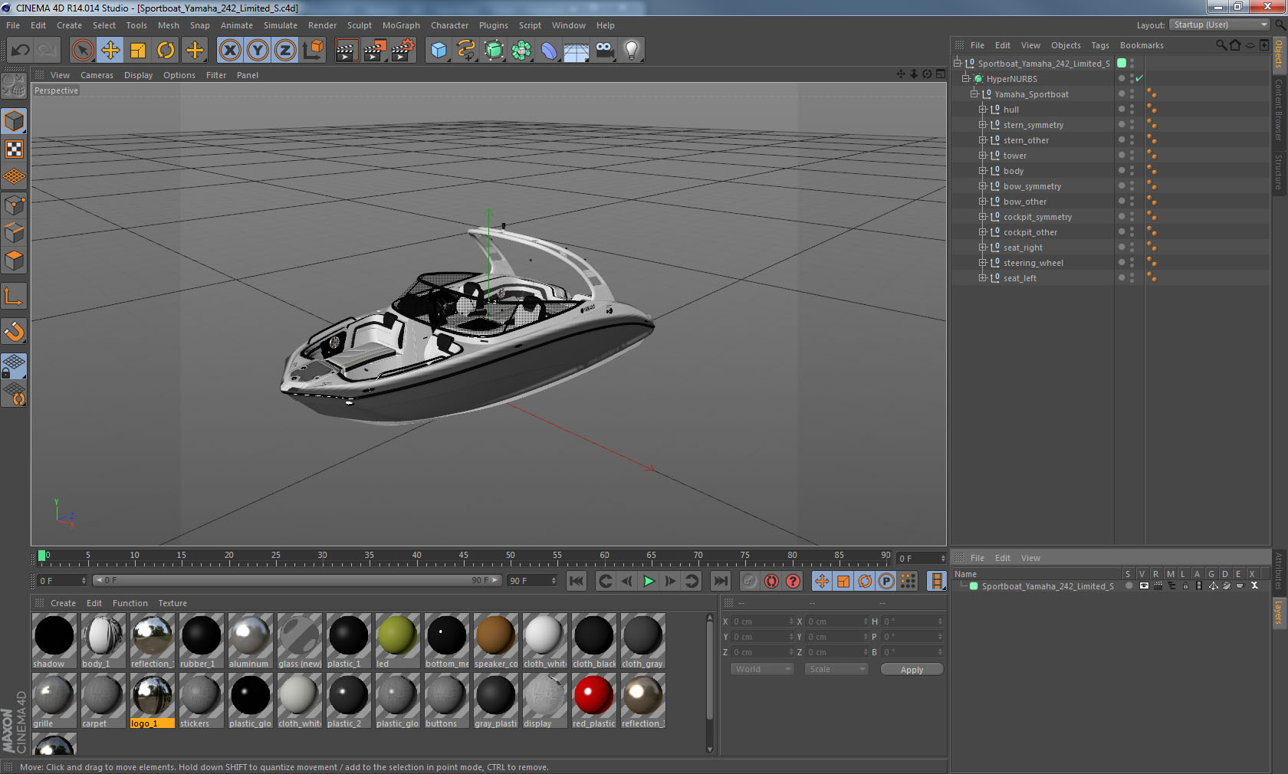
Task: Open the Array modeling objects icon
Action: (521, 51)
